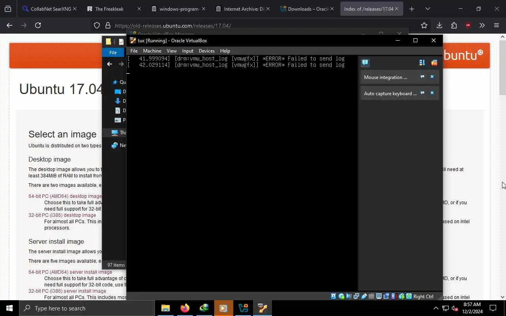
Task: Open the Devices menu
Action: coord(207,51)
